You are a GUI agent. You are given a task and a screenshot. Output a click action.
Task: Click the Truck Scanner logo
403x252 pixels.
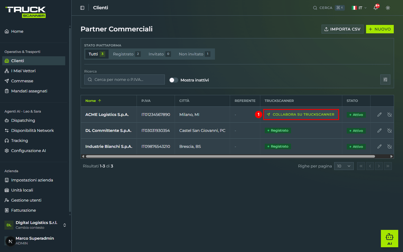pyautogui.click(x=26, y=12)
